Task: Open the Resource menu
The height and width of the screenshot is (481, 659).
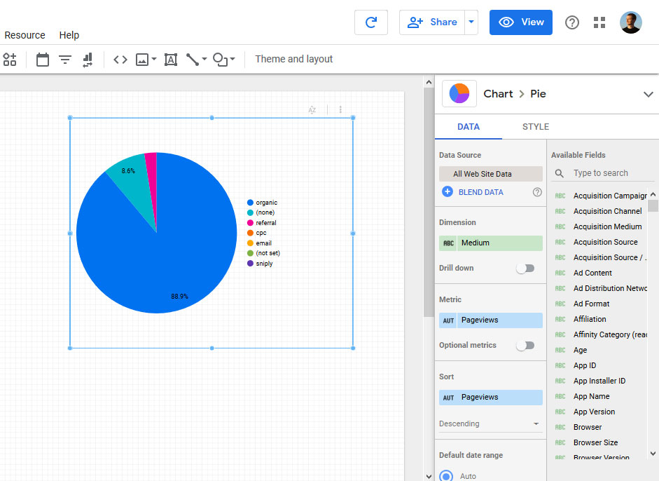Action: tap(25, 35)
